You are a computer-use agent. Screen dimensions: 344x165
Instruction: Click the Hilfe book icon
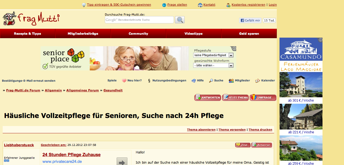[193, 81]
